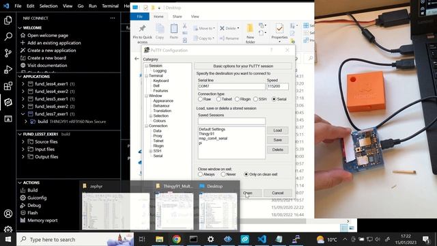Click the File Explorer back arrow

tap(137, 59)
